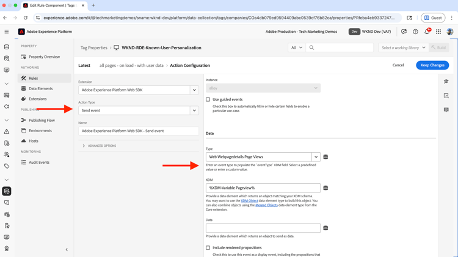Expand Advanced Options section
The width and height of the screenshot is (458, 257).
[100, 146]
